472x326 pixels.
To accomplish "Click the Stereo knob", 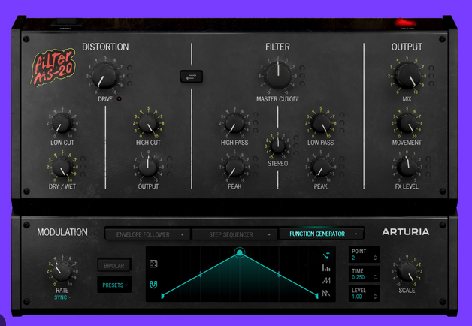I will (278, 146).
